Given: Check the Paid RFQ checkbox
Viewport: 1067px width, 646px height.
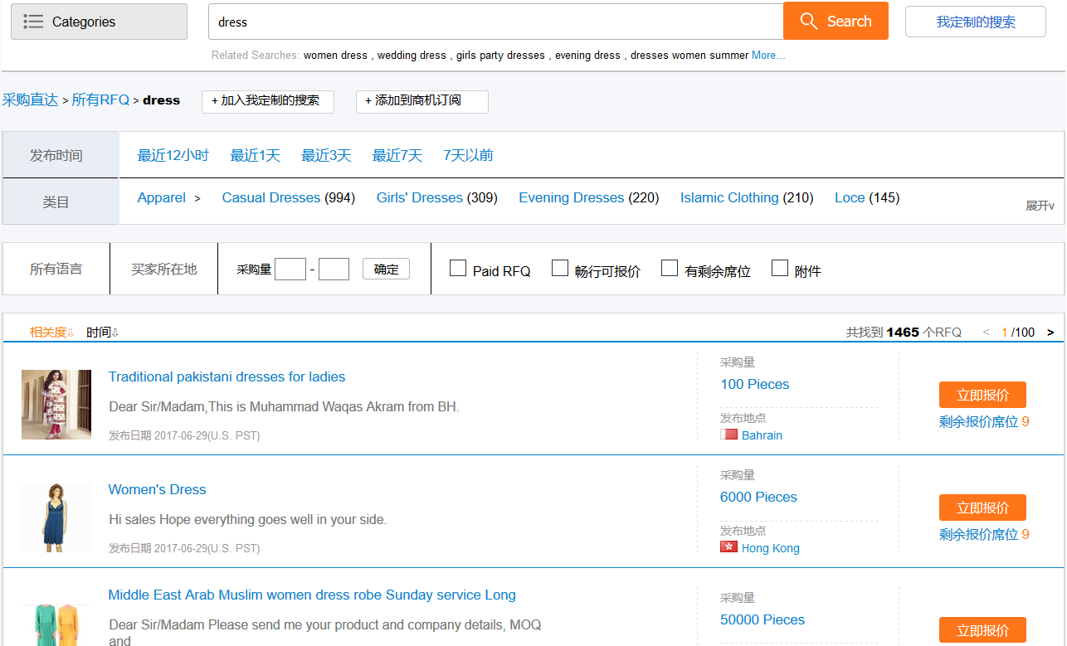Looking at the screenshot, I should [x=457, y=268].
